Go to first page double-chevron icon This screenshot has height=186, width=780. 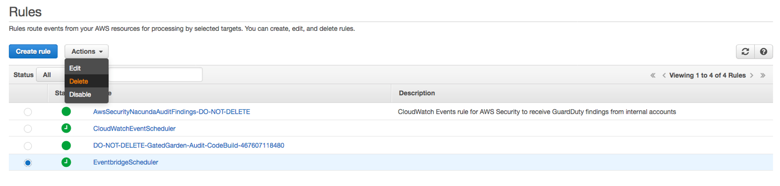click(x=653, y=75)
